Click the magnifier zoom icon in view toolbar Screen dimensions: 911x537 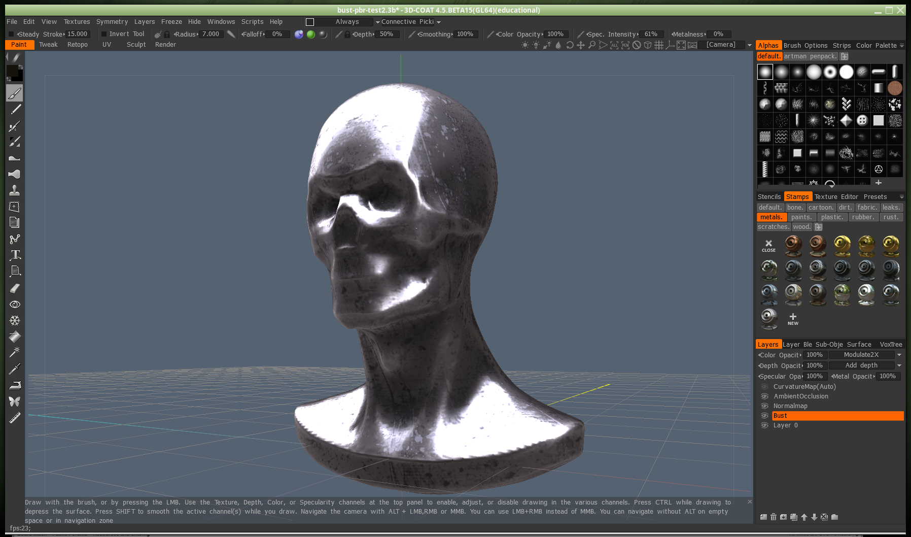(x=591, y=45)
